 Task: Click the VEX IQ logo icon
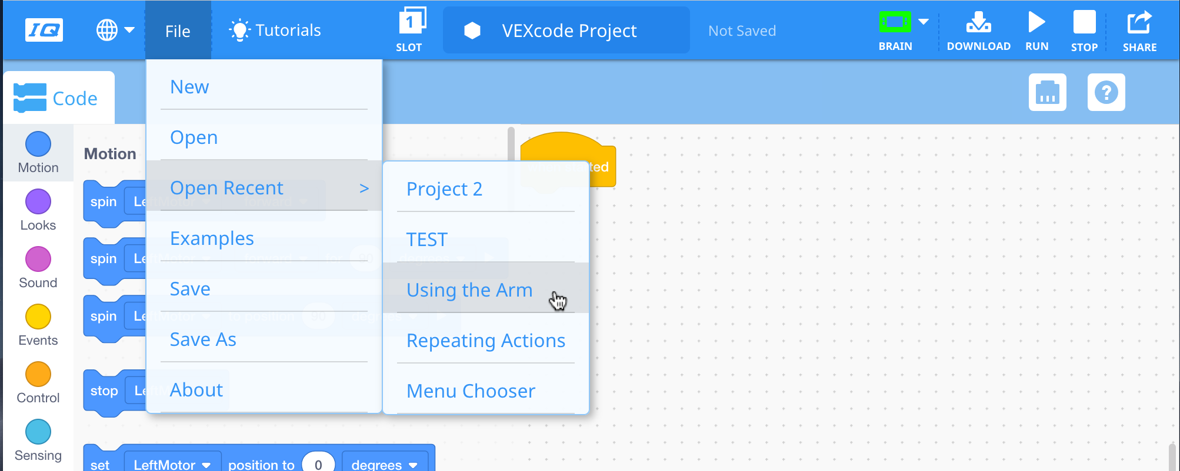click(44, 29)
